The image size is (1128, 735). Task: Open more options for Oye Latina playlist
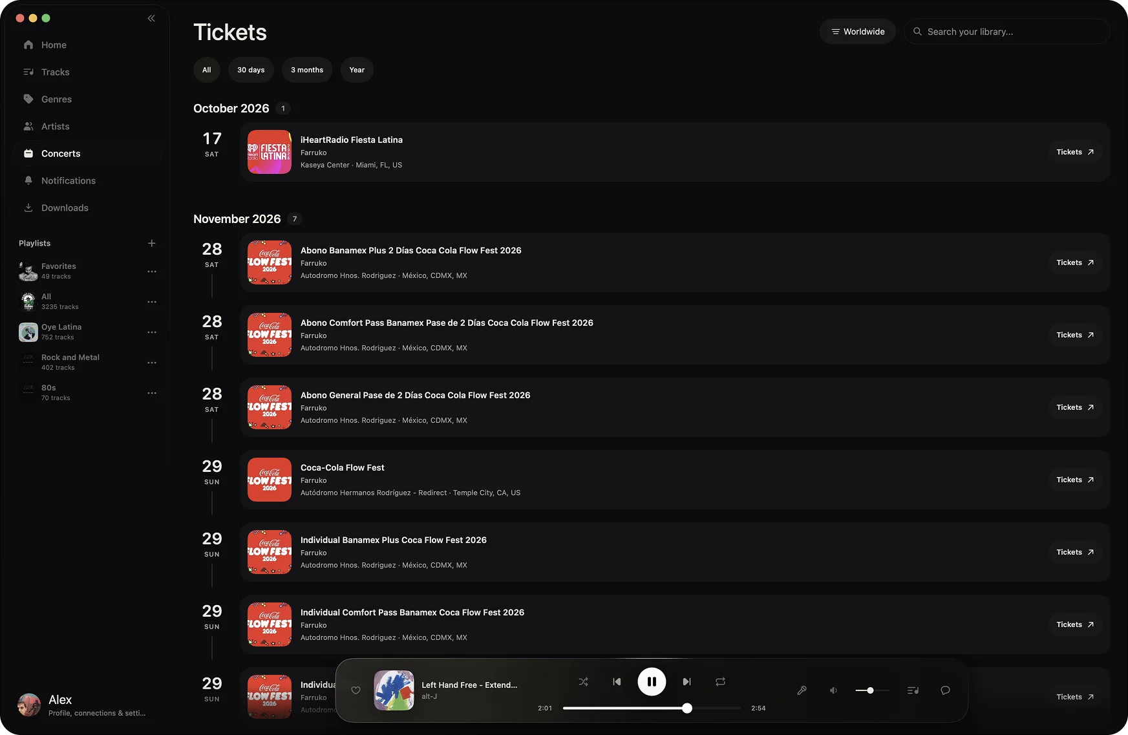[x=152, y=332]
